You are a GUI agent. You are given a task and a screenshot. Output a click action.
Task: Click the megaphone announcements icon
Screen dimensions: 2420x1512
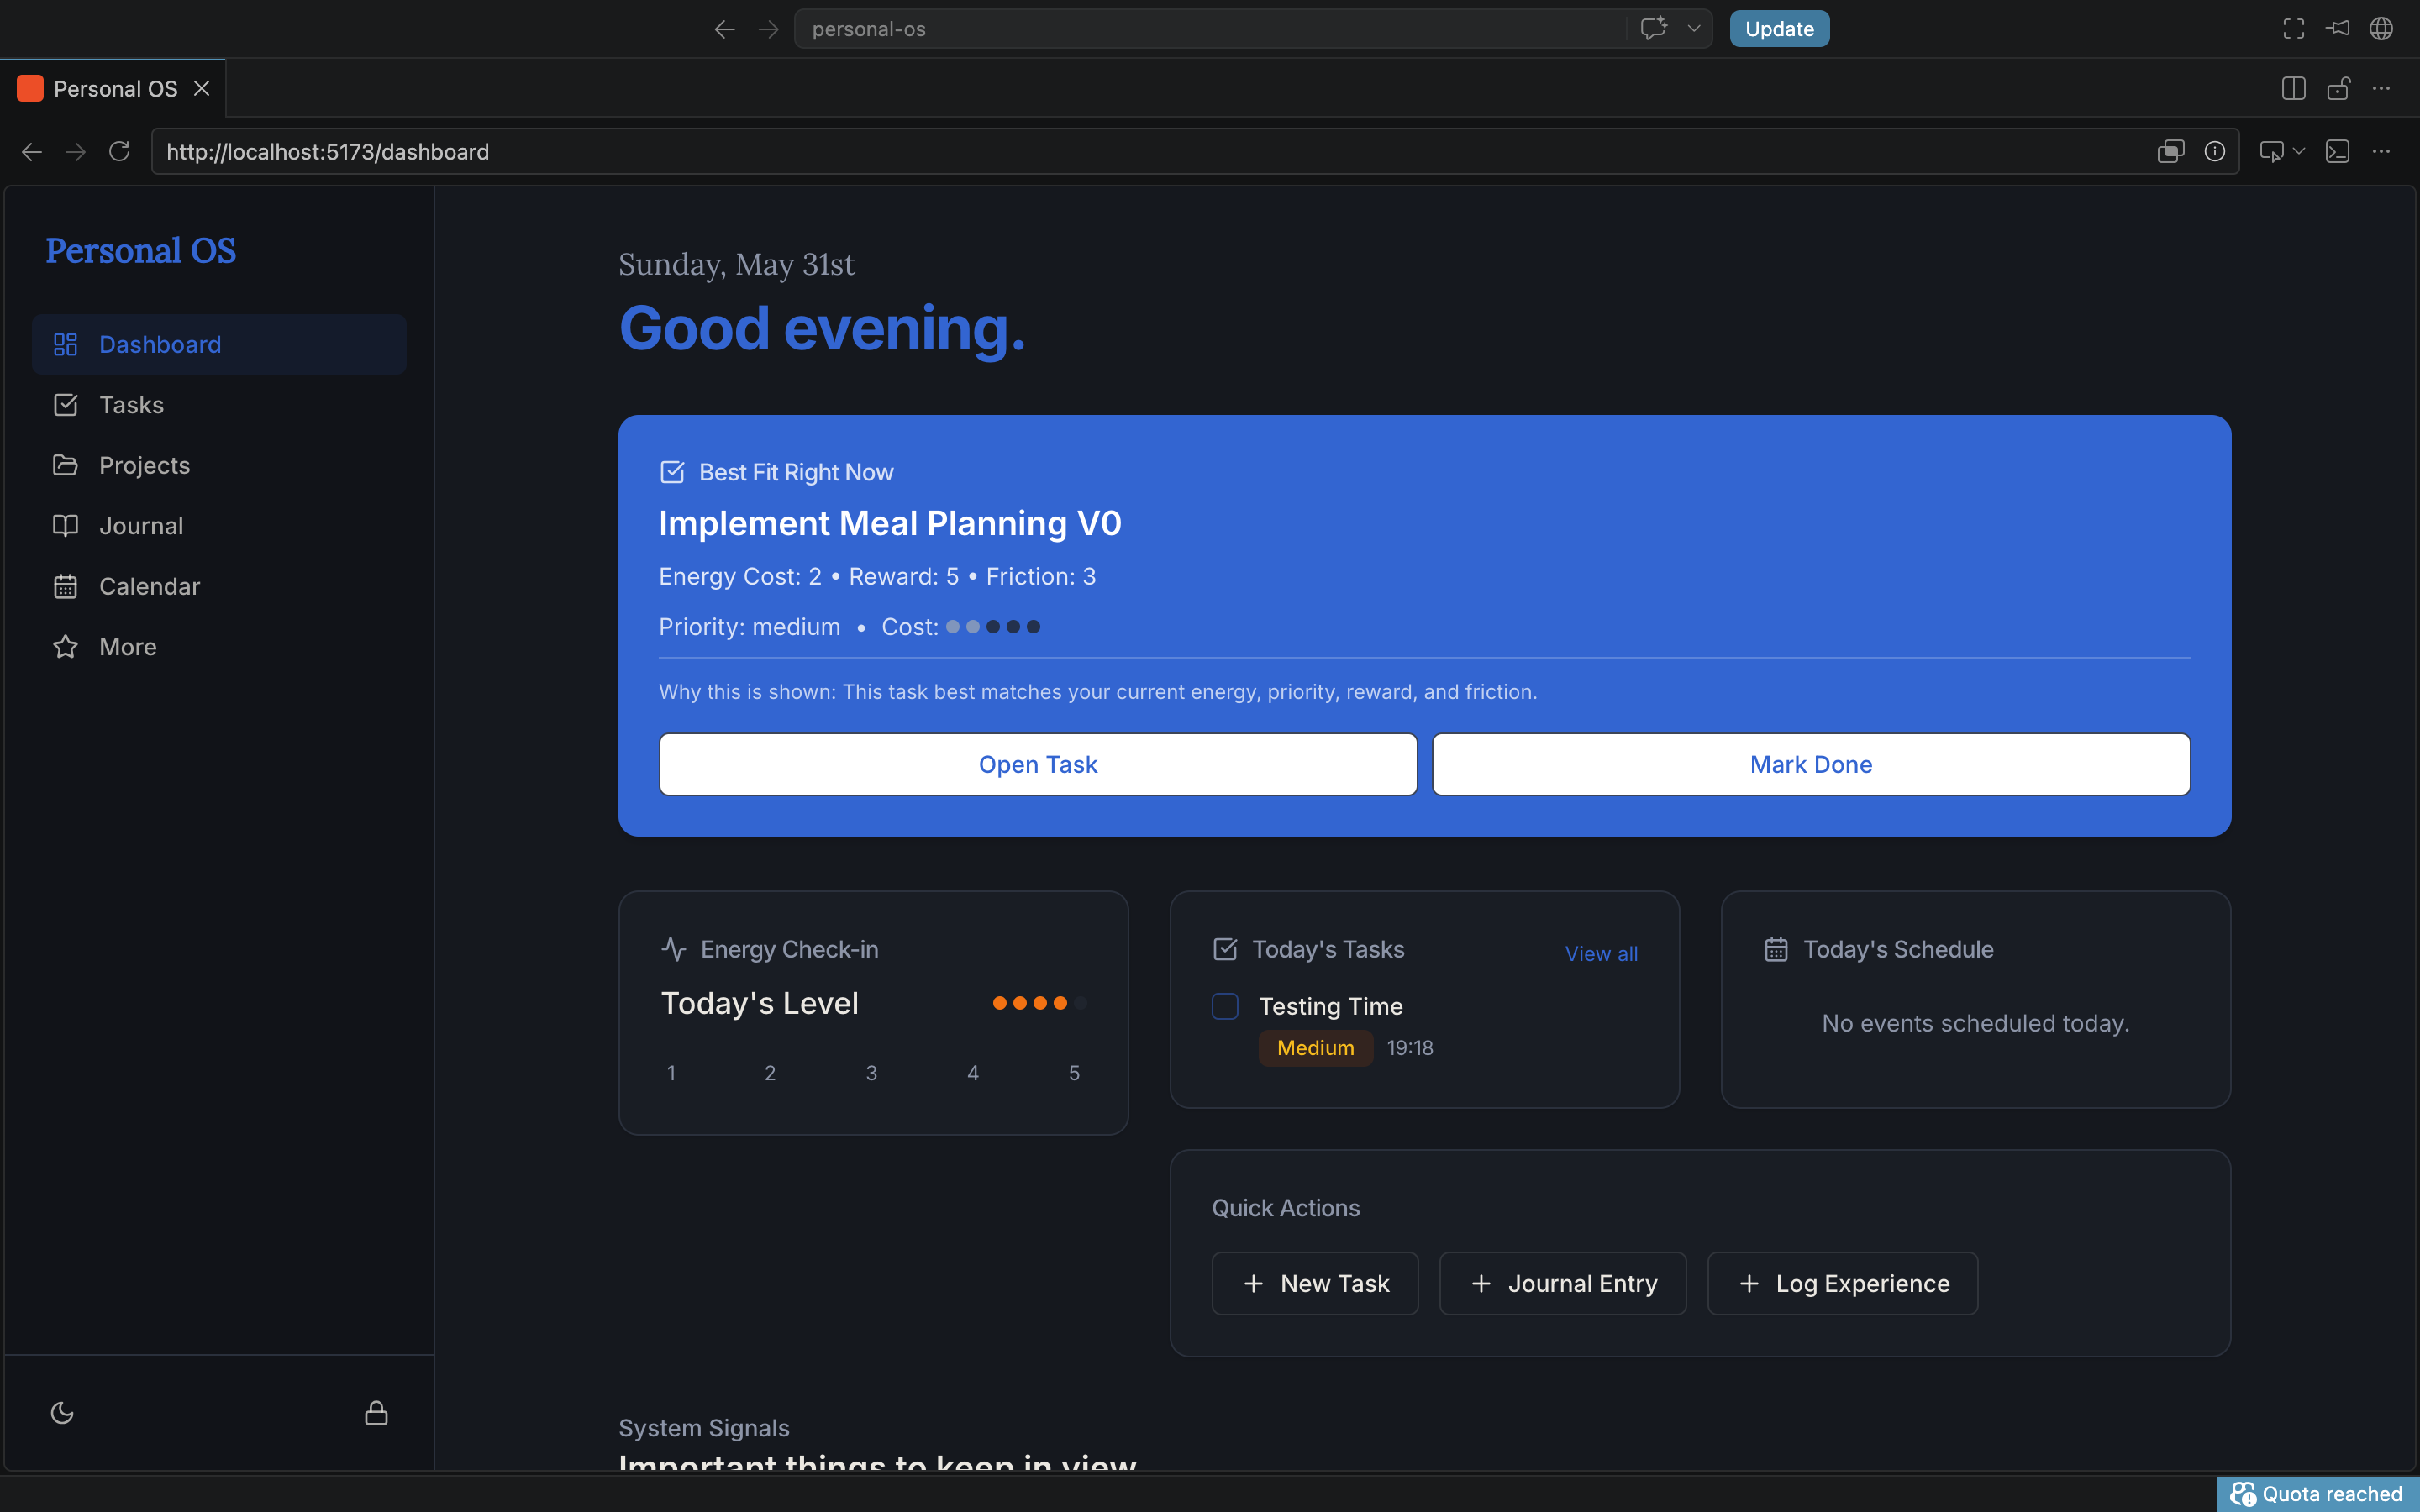coord(2337,28)
